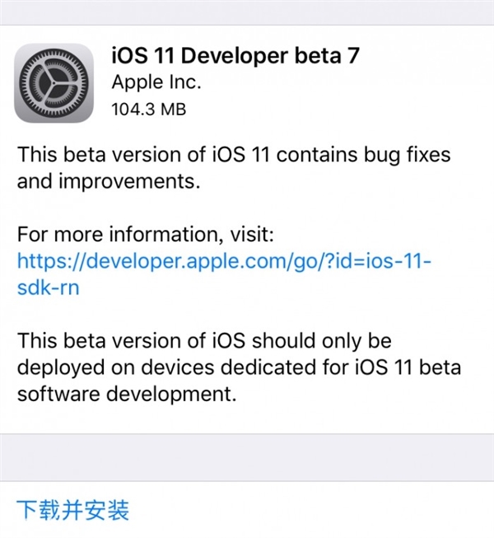Tap the word 'Developer' in the title
Image resolution: width=494 pixels, height=538 pixels.
pos(235,56)
